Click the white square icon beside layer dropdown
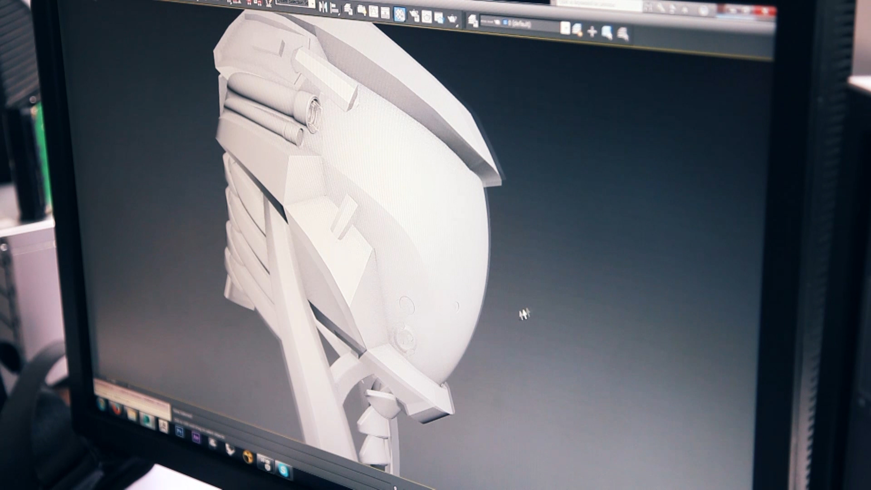Viewport: 871px width, 490px height. coord(565,28)
